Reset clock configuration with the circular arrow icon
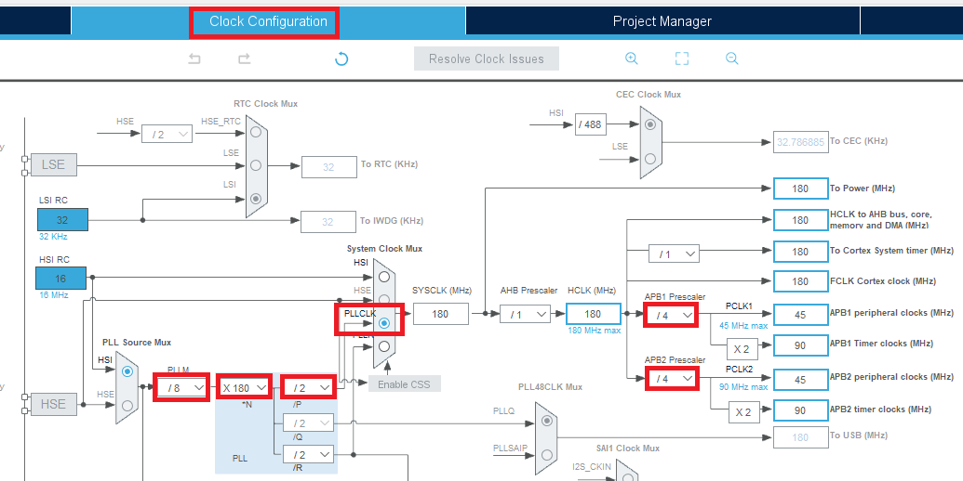The height and width of the screenshot is (481, 963). [341, 58]
